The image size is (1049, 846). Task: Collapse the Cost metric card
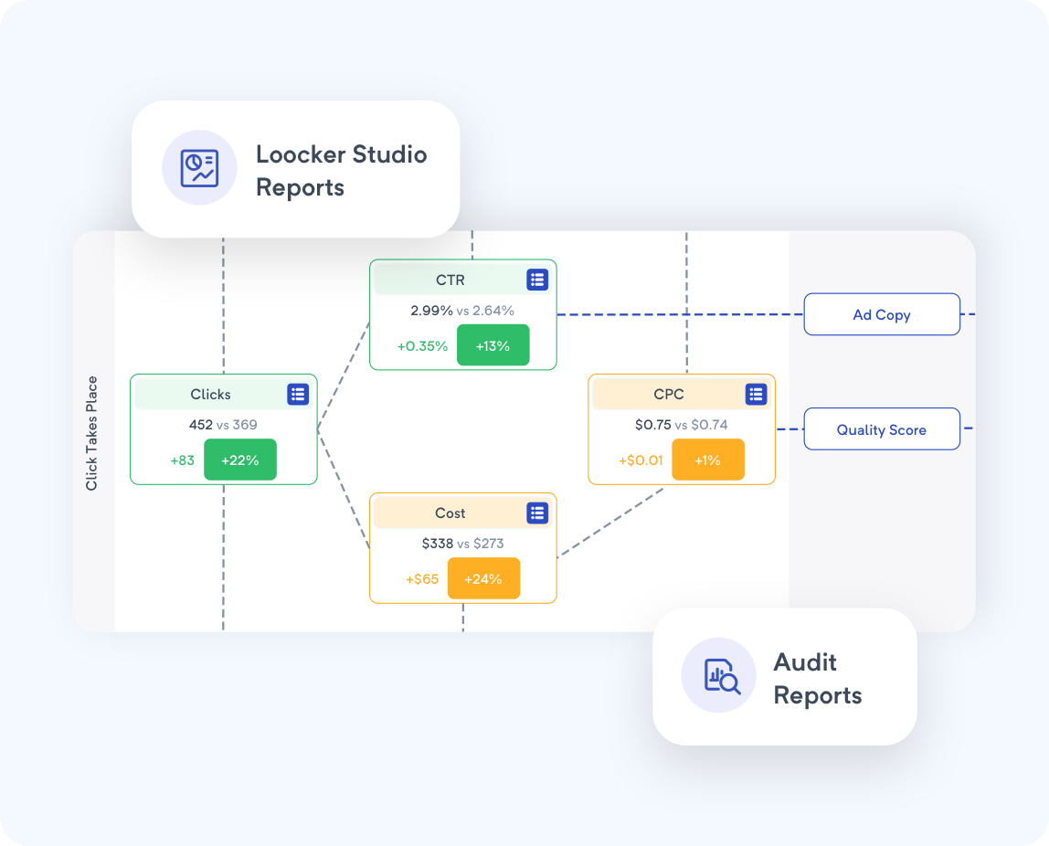[x=462, y=547]
